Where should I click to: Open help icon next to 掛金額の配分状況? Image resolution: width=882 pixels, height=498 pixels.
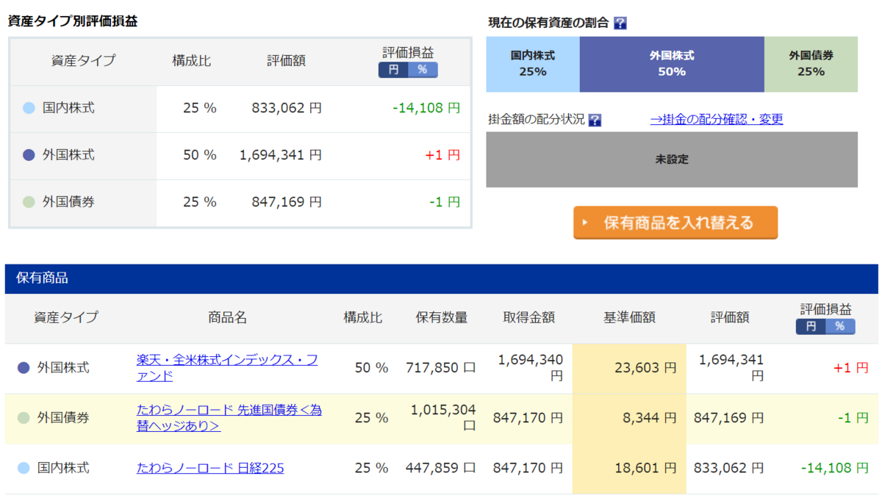point(595,120)
